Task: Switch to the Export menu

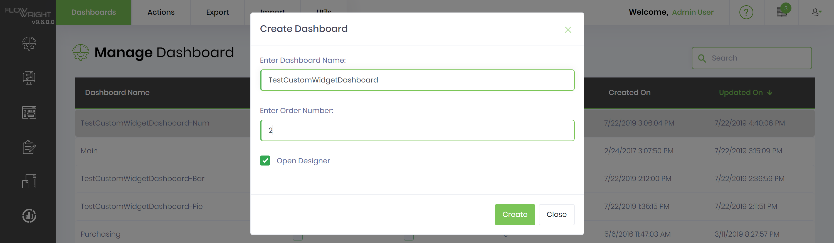Action: click(x=217, y=12)
